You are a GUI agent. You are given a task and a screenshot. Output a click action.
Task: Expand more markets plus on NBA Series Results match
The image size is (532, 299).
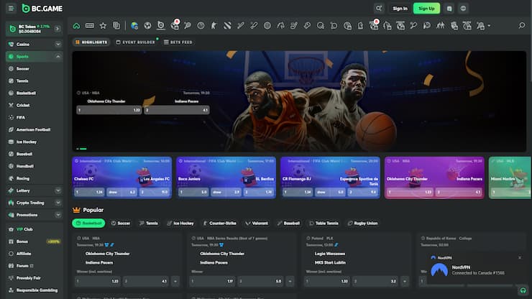(290, 281)
